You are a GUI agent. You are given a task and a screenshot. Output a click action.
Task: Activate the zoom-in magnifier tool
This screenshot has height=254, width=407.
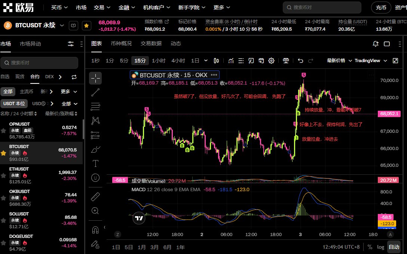pyautogui.click(x=95, y=211)
